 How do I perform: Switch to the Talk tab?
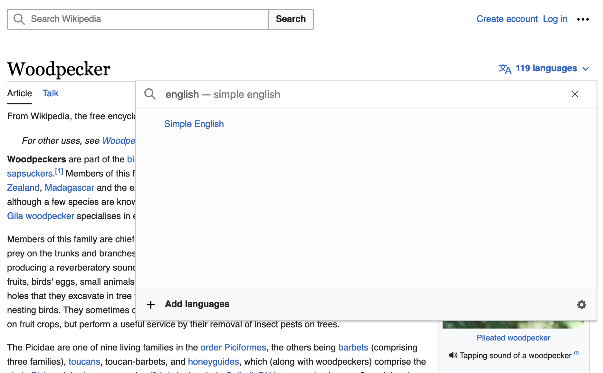pos(50,93)
